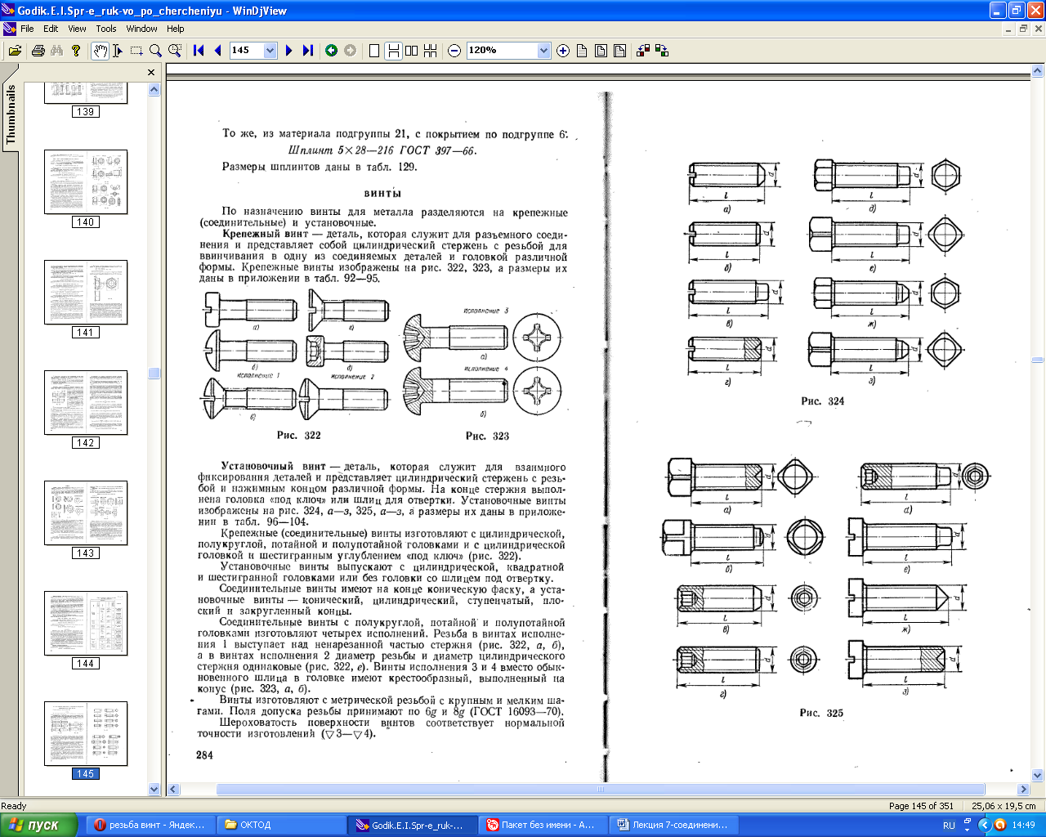Click document vertical scroll up arrow

pos(1038,73)
